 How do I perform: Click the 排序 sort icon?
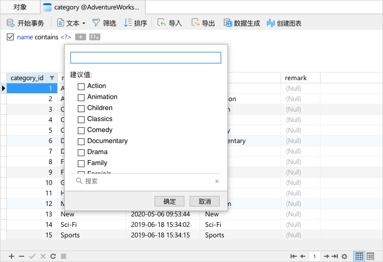(128, 23)
